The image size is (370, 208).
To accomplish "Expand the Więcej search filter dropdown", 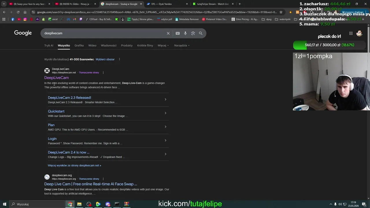I will click(x=163, y=45).
